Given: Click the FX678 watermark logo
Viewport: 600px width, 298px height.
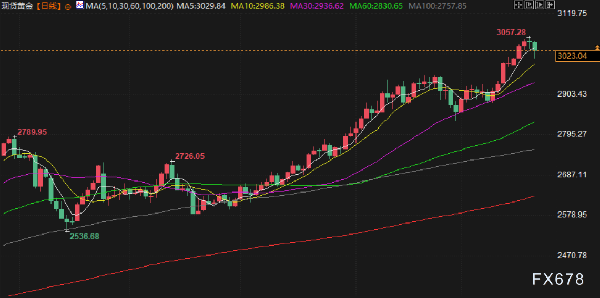Looking at the screenshot, I should point(558,280).
